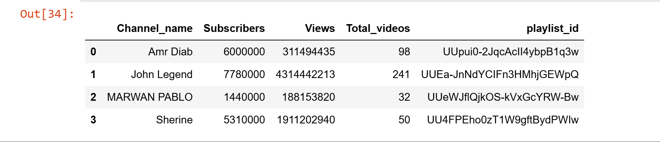Select the playlist ID starting with UUEa-JnNd
Viewport: 660px width, 144px height.
(x=500, y=74)
